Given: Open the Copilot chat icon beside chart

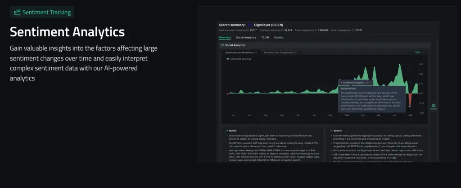Looking at the screenshot, I should 434,107.
